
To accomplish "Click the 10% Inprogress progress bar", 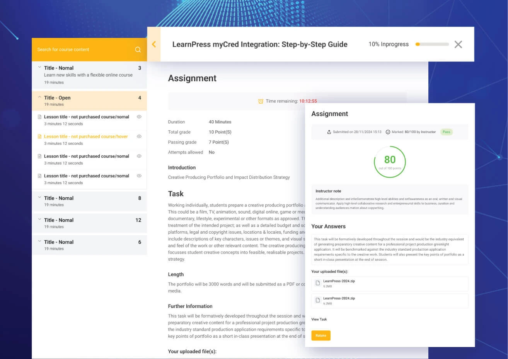I will (x=432, y=44).
